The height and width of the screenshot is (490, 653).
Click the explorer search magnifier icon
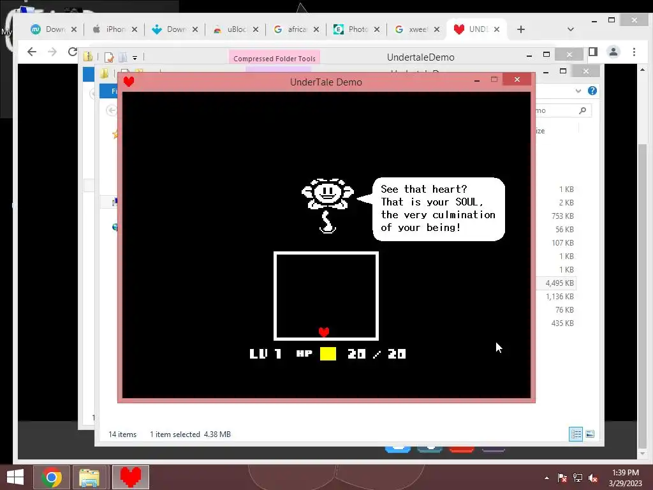[583, 110]
